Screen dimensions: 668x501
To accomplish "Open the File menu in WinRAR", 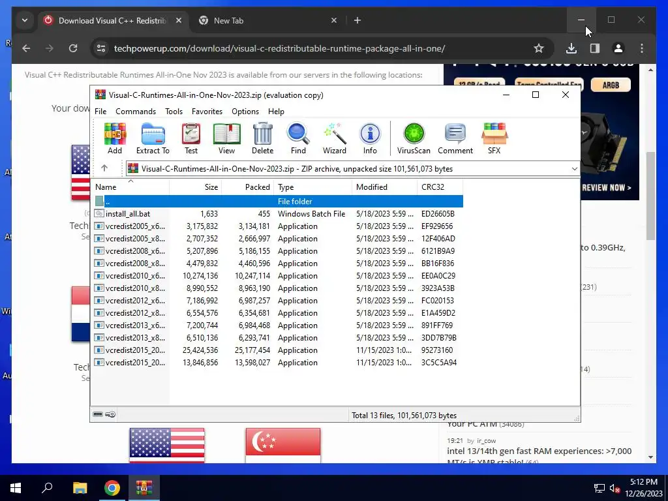I will pos(100,111).
